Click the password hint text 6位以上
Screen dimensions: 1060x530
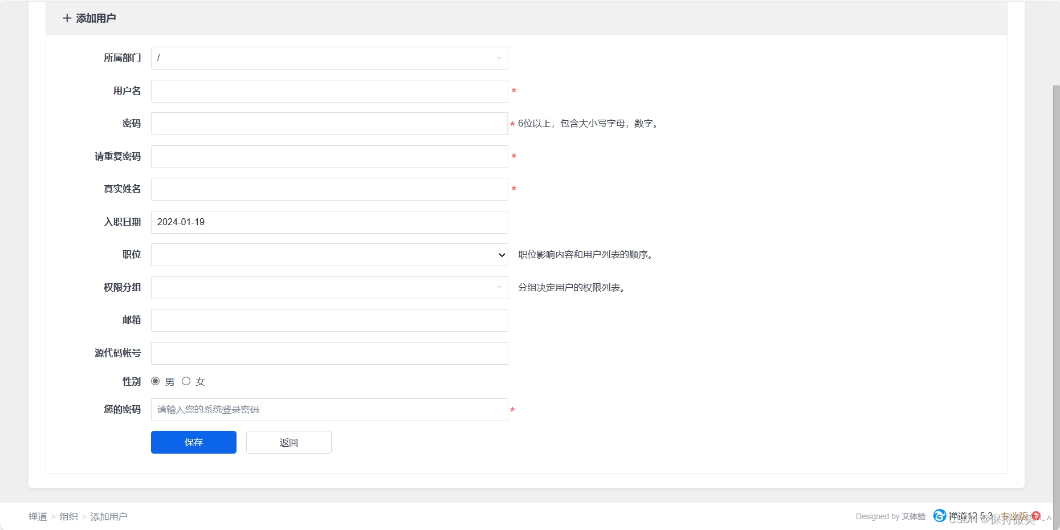(x=589, y=124)
